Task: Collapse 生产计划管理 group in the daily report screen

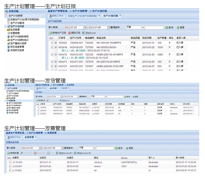Action: click(x=43, y=16)
